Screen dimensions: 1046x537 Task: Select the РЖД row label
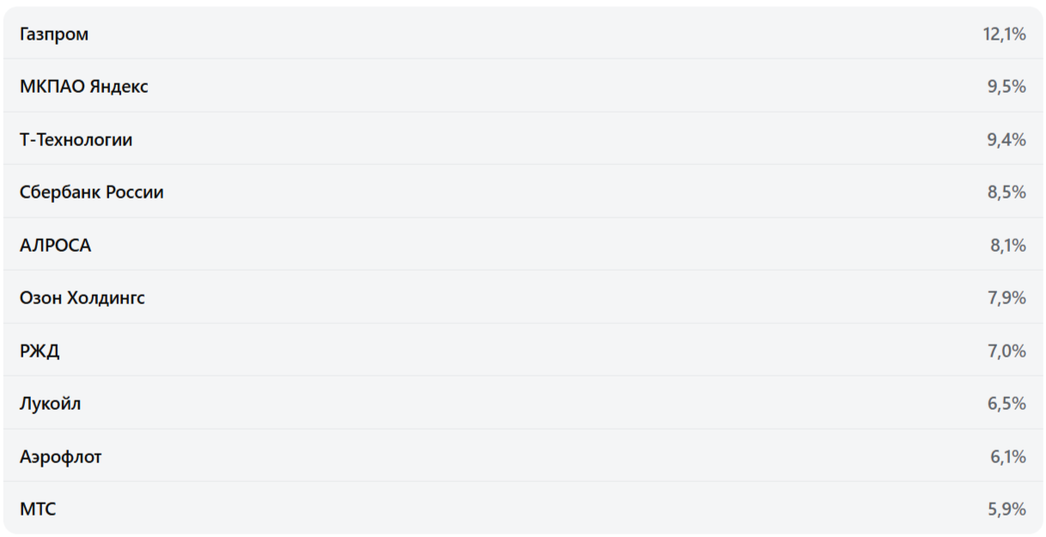(40, 351)
